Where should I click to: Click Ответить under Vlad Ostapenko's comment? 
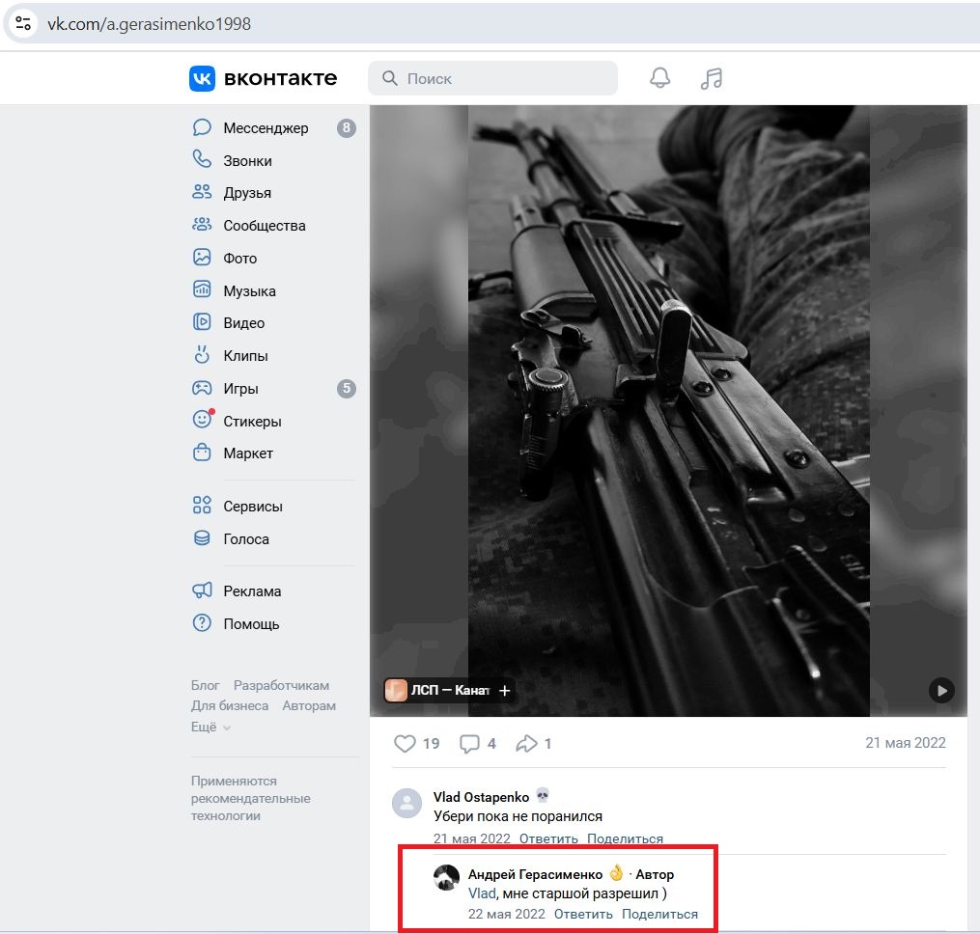pos(548,838)
